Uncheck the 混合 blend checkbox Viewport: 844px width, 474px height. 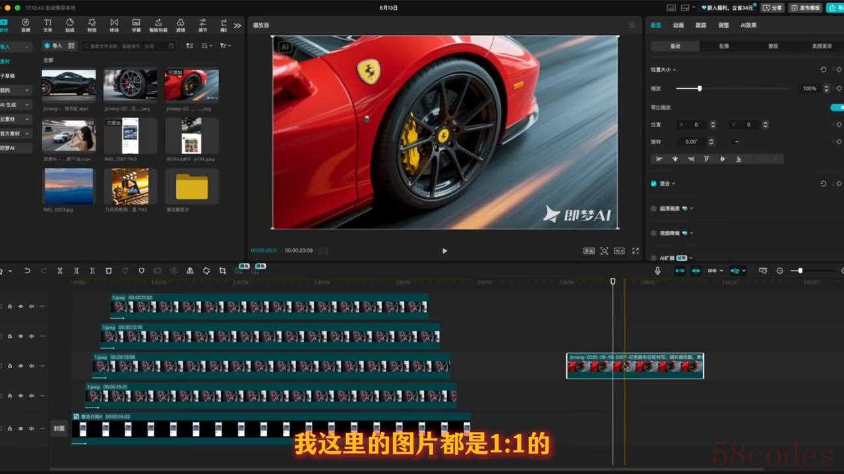coord(653,184)
